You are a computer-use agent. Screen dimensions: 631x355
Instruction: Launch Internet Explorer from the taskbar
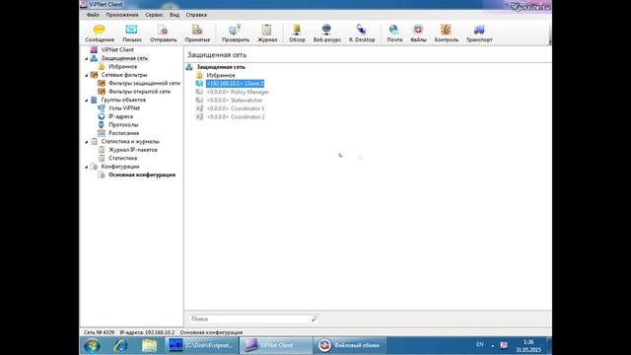click(120, 345)
